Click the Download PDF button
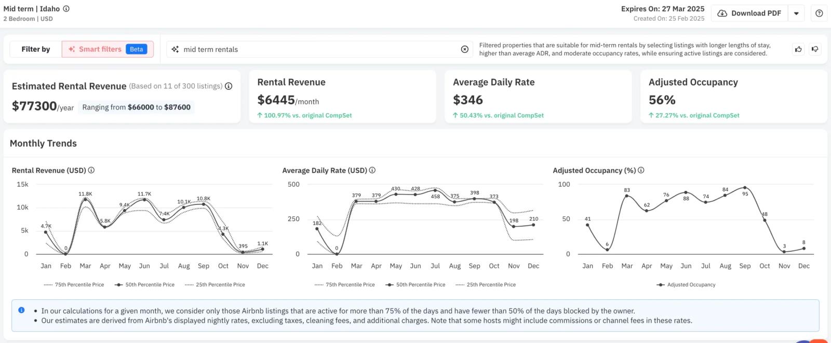Viewport: 831px width, 343px height. [x=749, y=13]
